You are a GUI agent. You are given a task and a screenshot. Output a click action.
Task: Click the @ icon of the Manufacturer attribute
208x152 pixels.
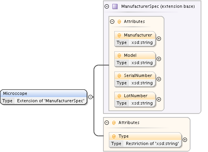pos(119,35)
